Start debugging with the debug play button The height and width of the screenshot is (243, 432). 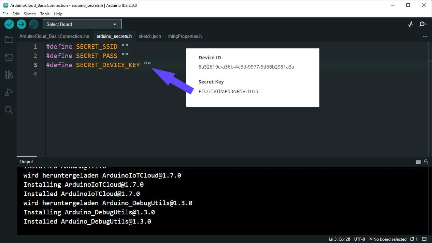[x=33, y=24]
